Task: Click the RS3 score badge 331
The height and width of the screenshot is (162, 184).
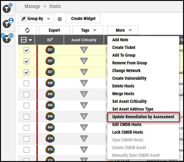Action: tap(50, 50)
